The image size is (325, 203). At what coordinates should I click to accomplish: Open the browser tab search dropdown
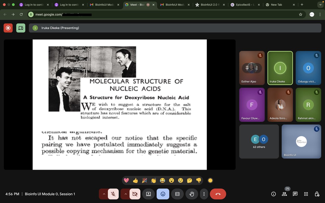[320, 5]
